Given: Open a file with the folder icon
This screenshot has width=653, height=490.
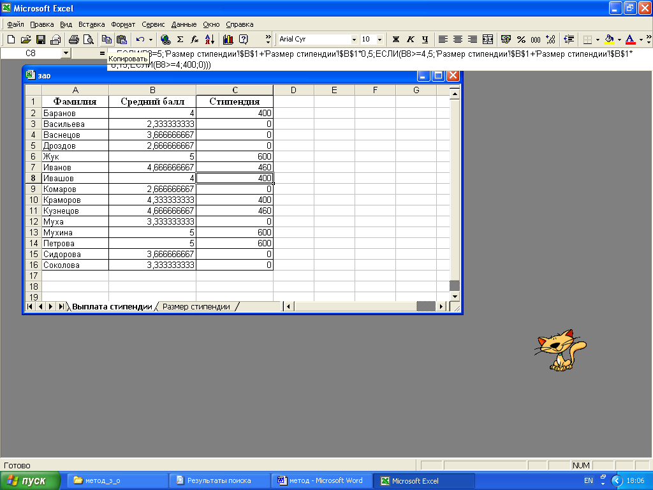Looking at the screenshot, I should [x=26, y=39].
